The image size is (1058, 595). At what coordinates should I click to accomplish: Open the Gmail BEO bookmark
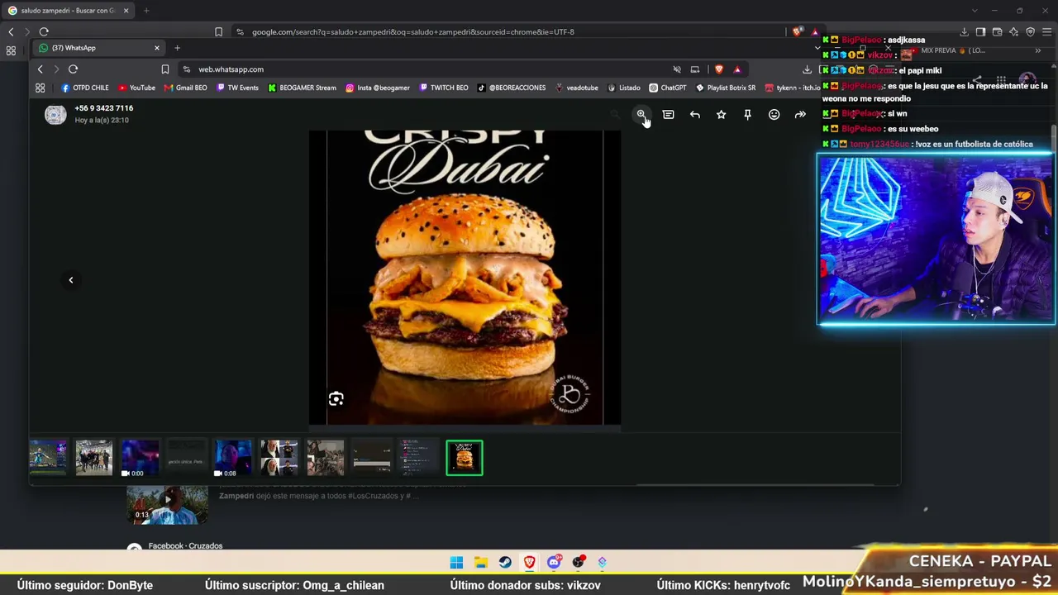185,88
